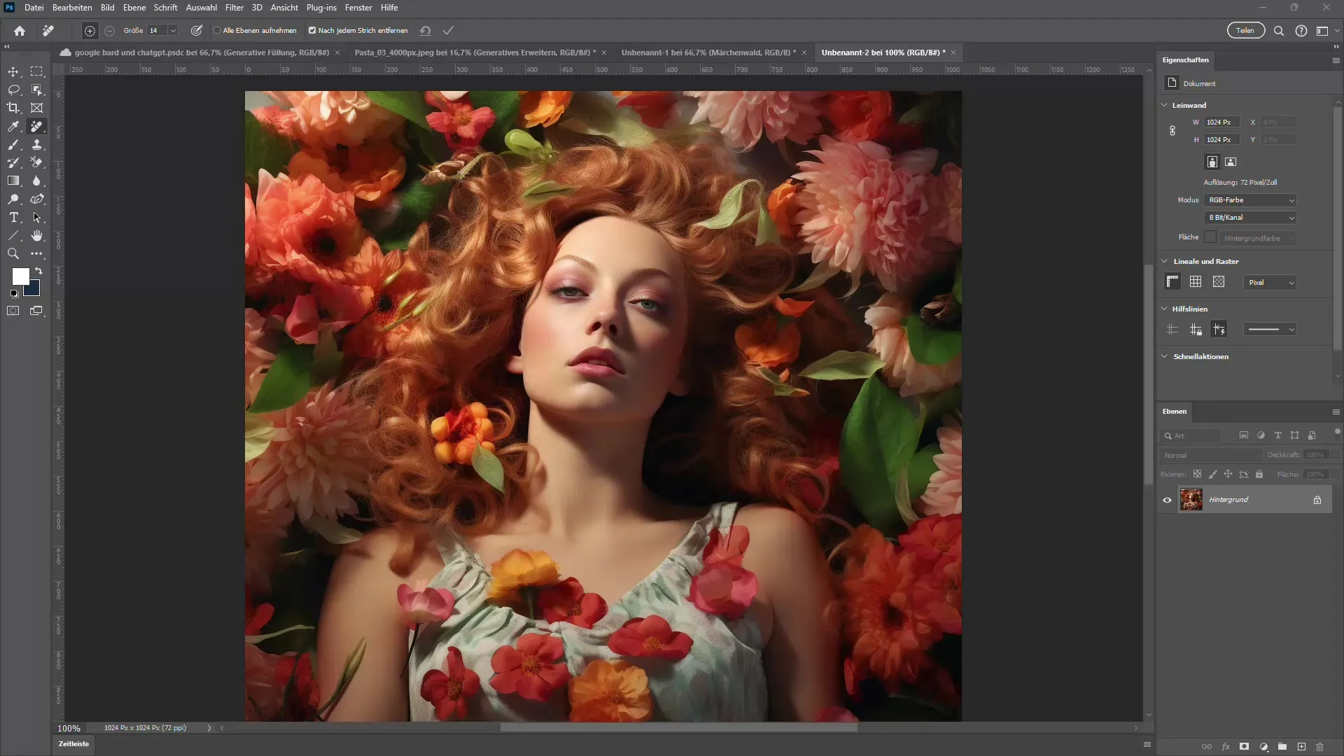Collapse the Schnellaktionen section
The width and height of the screenshot is (1344, 756).
pyautogui.click(x=1164, y=356)
